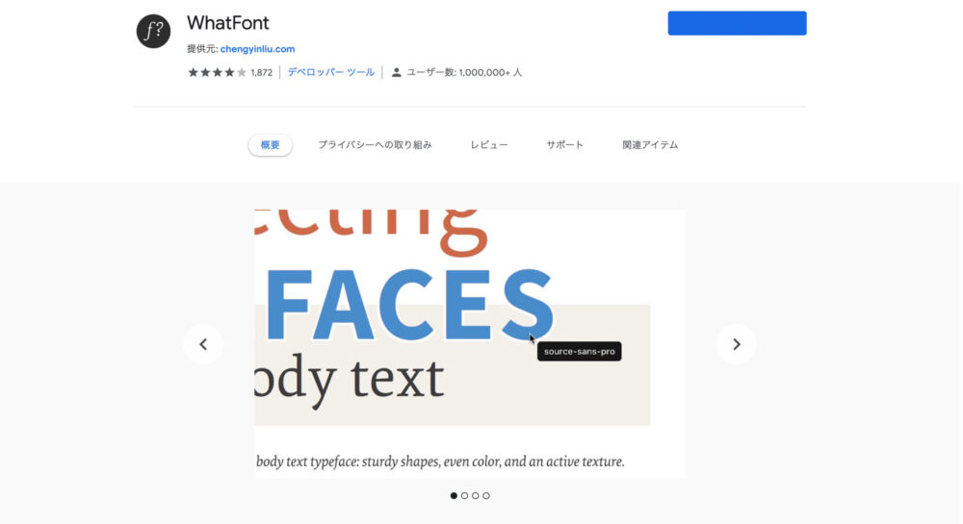
Task: Show next screenshot with right chevron
Action: pos(737,344)
